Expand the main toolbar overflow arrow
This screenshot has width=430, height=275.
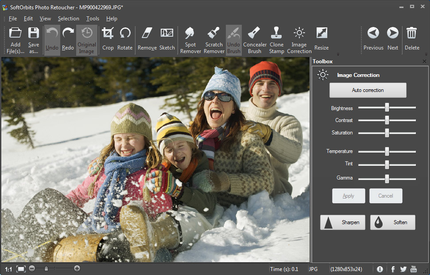(x=338, y=54)
